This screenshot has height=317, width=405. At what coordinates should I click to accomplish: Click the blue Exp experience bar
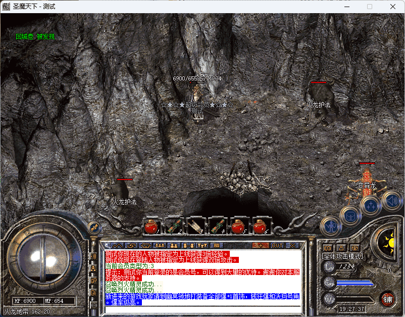pos(355,283)
